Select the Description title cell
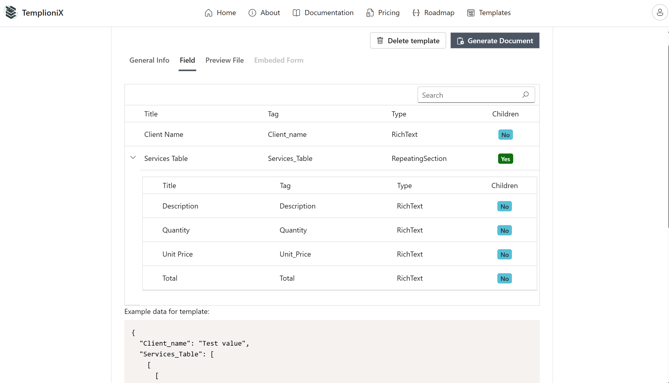The image size is (669, 383). click(180, 206)
